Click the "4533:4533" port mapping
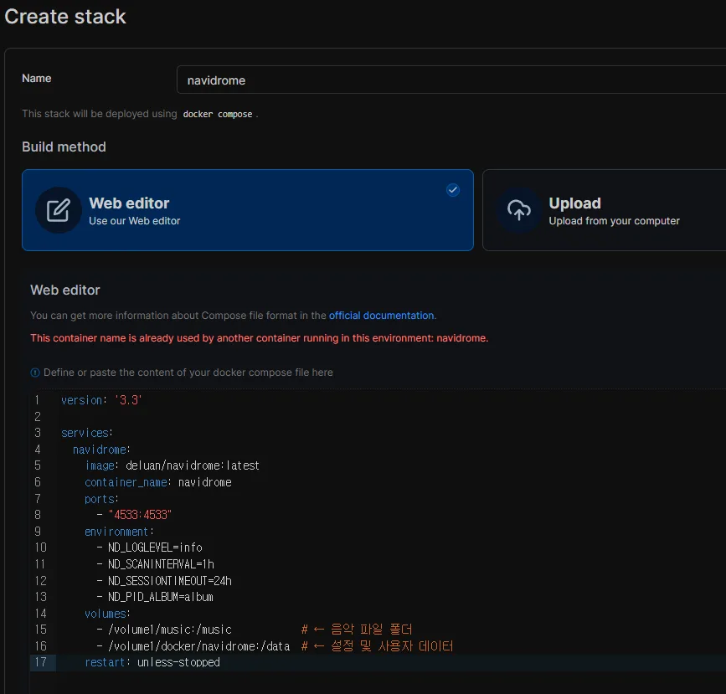726x694 pixels. 140,515
